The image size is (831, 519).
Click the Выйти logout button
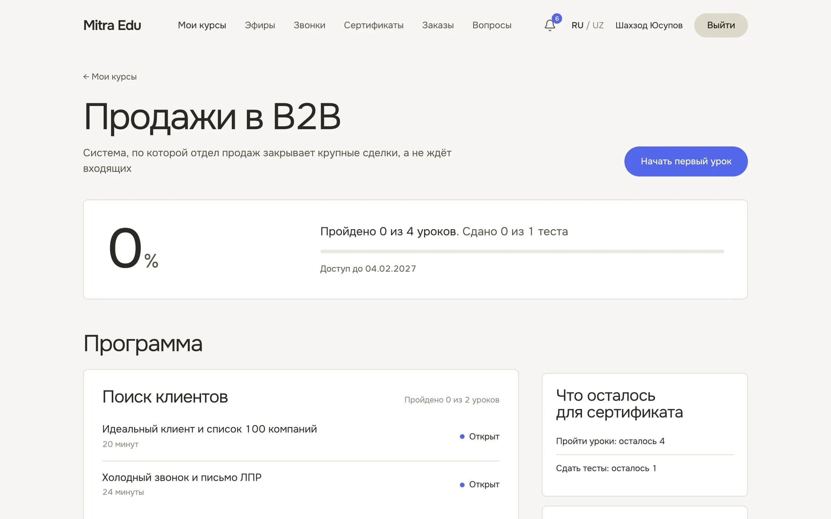coord(721,25)
